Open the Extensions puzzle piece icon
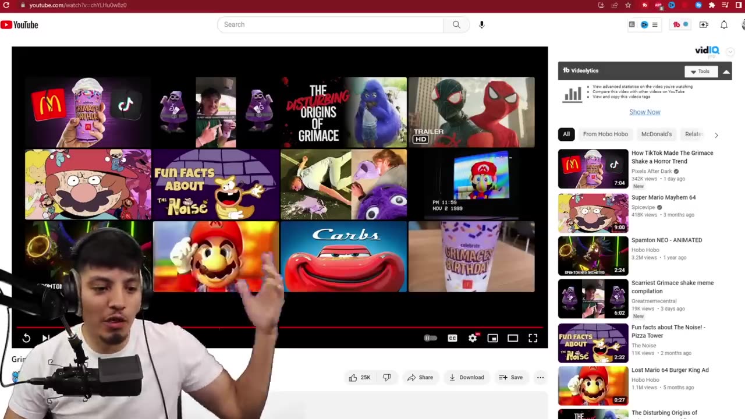The width and height of the screenshot is (745, 419). (711, 5)
